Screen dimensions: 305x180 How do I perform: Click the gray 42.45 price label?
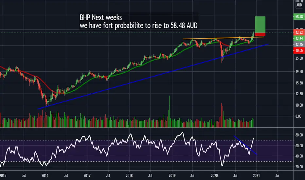pyautogui.click(x=299, y=45)
